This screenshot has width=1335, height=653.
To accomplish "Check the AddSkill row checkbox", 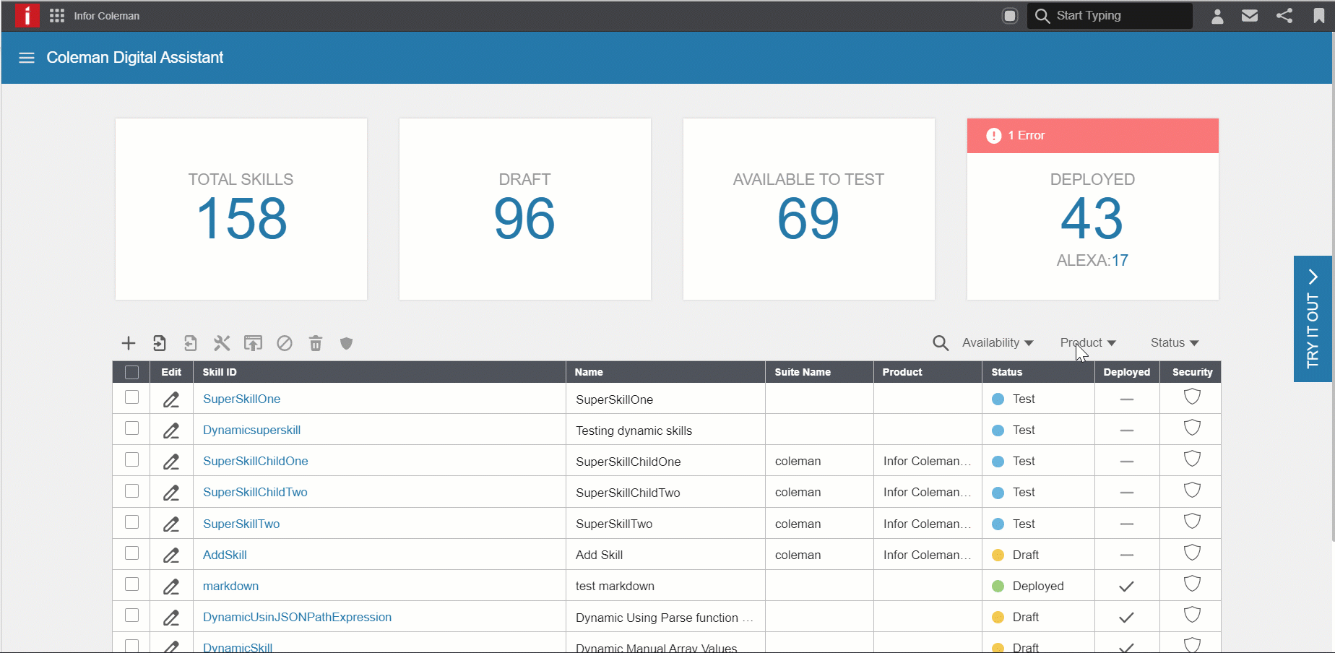I will point(131,553).
